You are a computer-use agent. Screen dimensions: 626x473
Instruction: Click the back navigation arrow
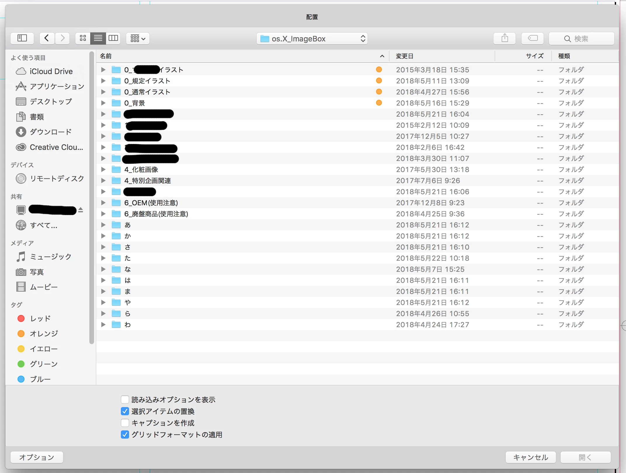(x=47, y=38)
